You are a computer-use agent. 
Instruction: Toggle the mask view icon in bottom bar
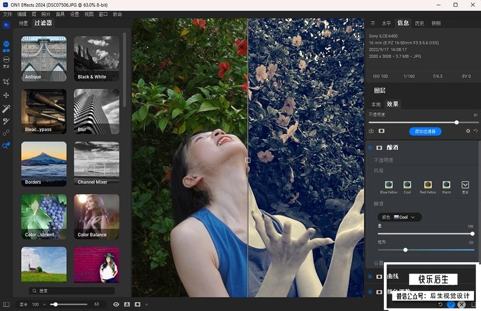[137, 304]
